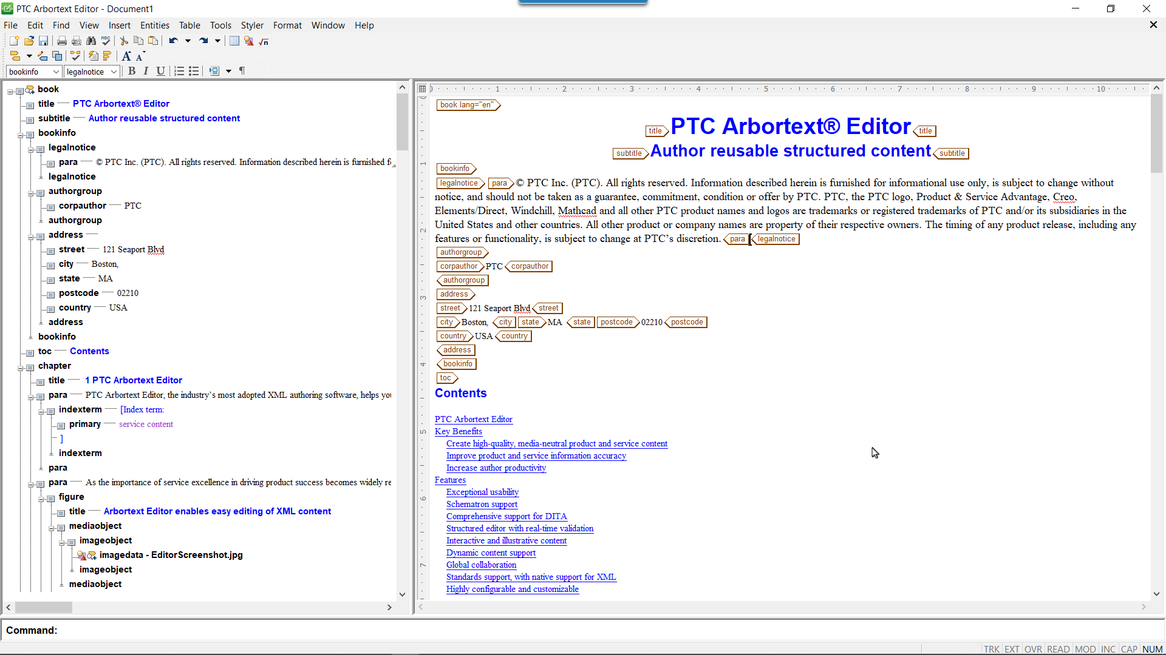Insert an equation with the √n icon

pos(264,41)
